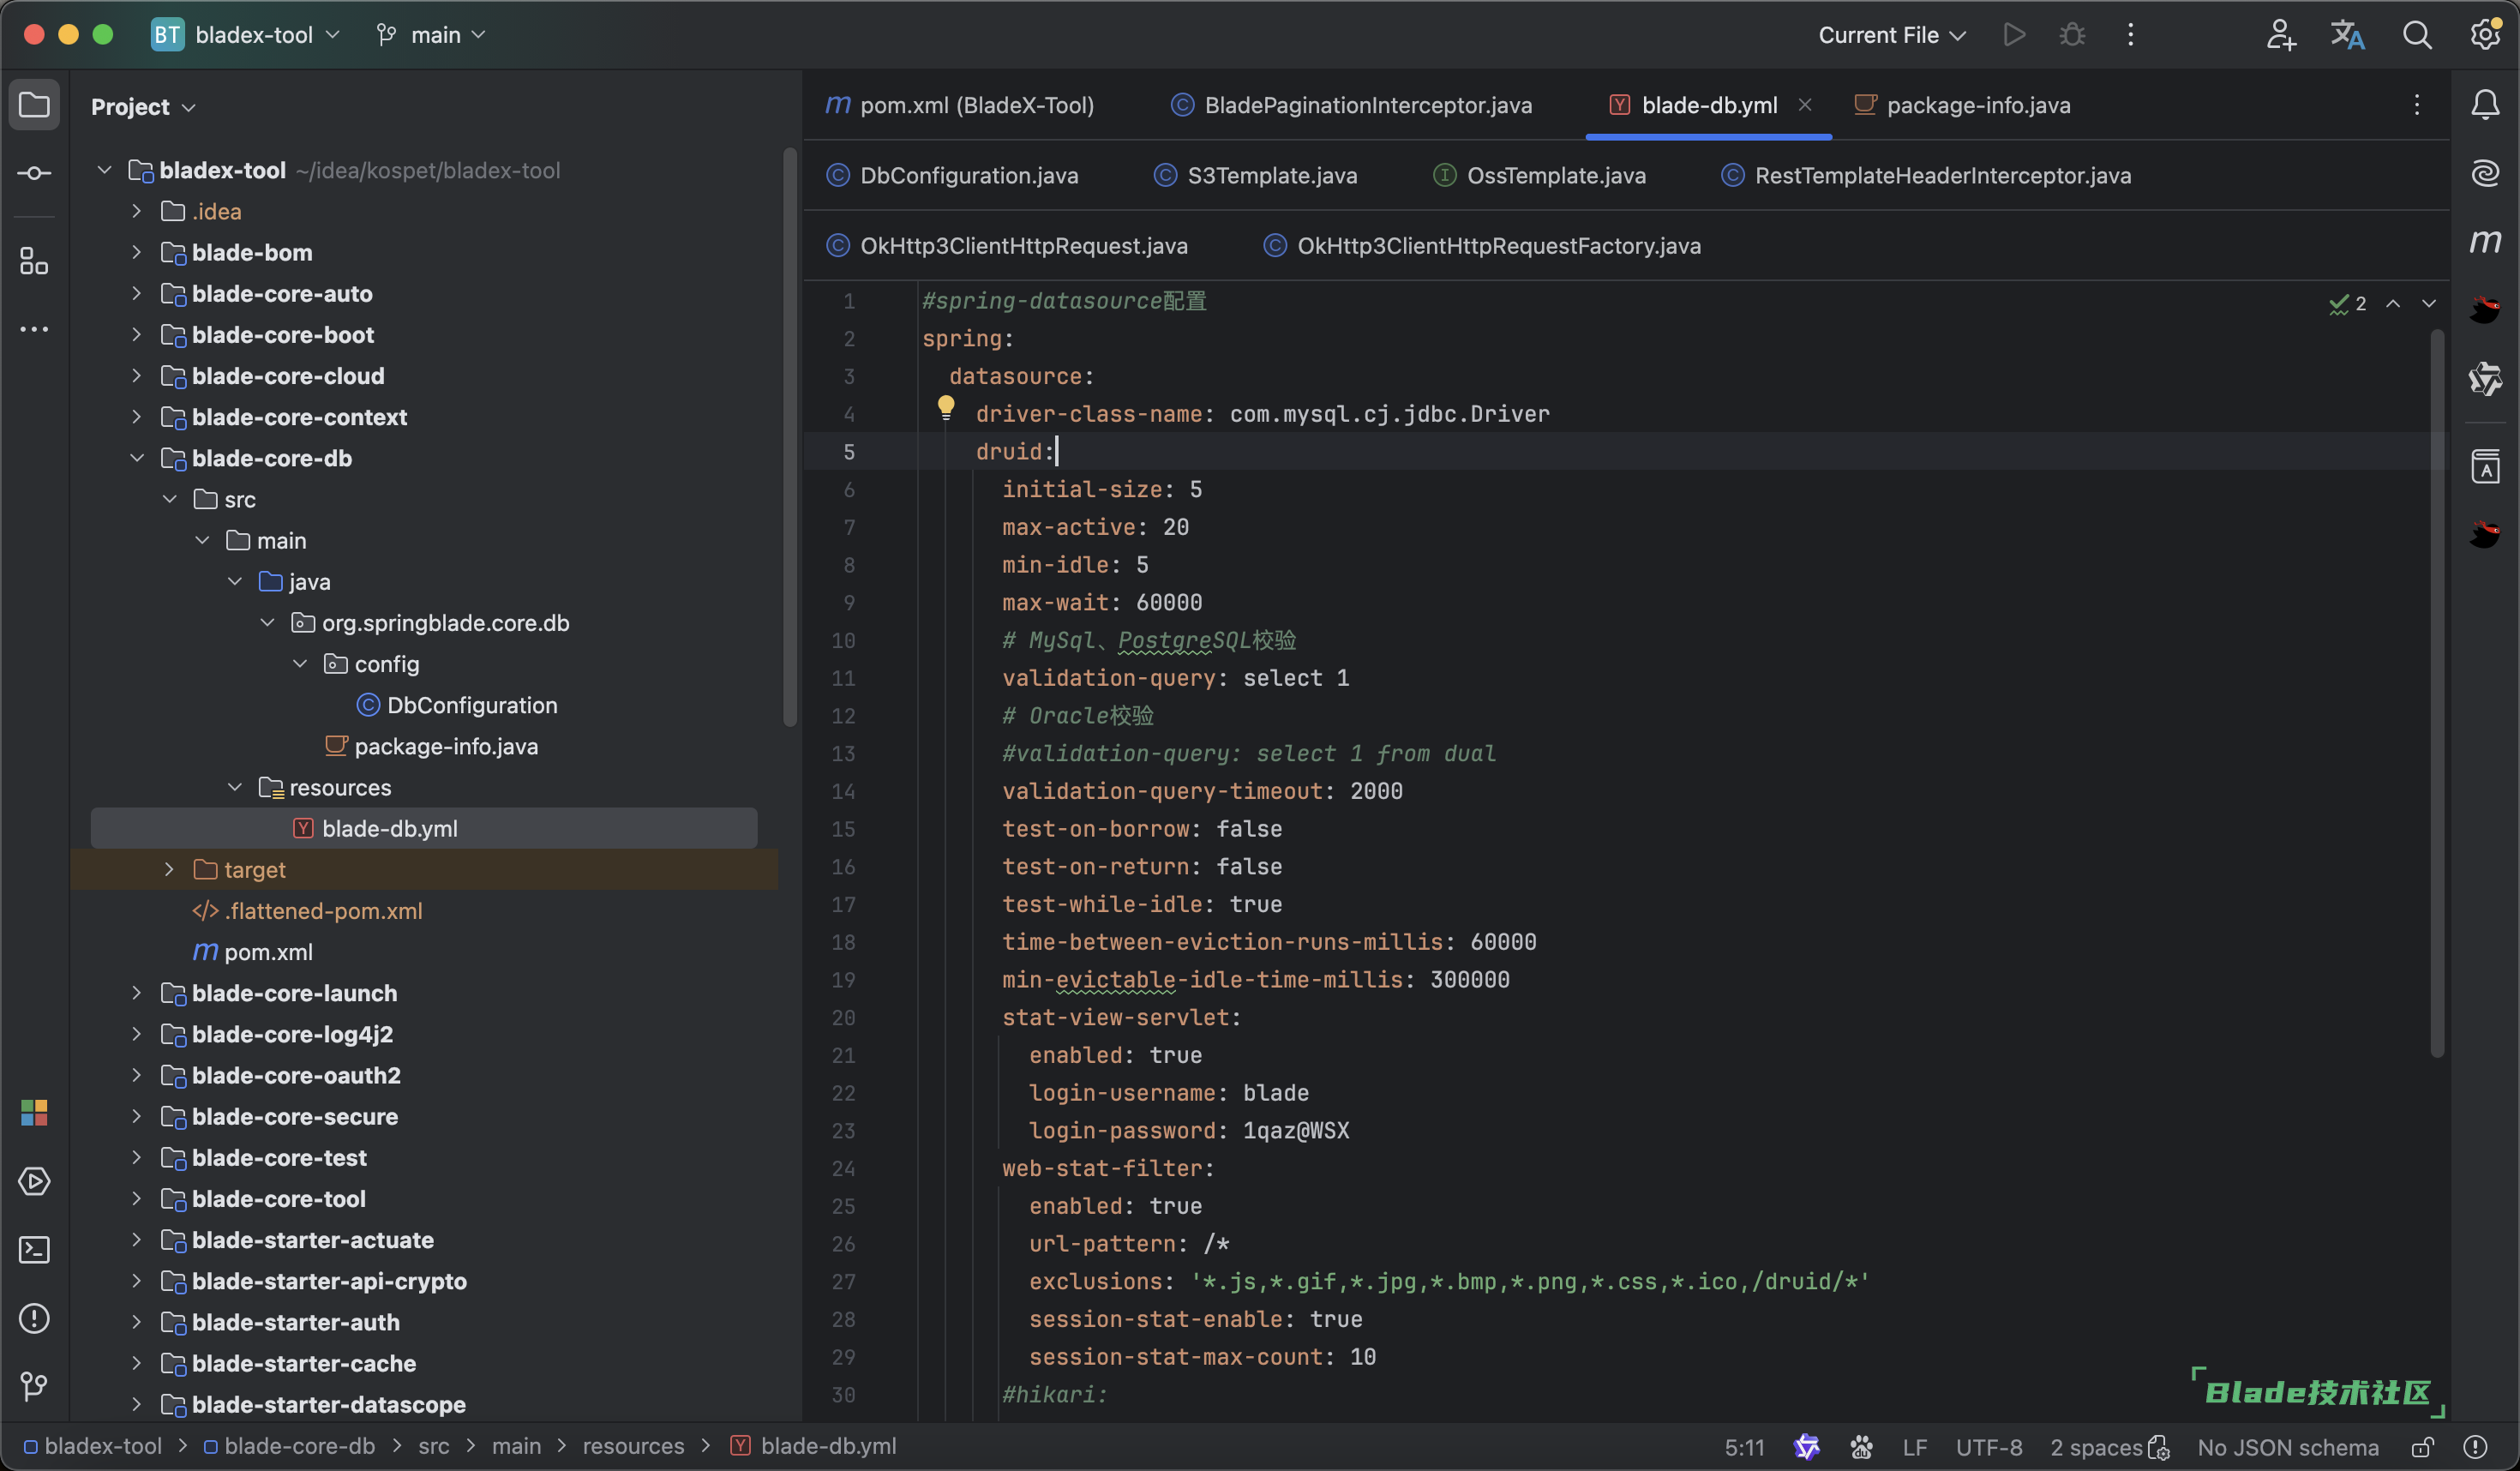Open the Services run icon in left sidebar
Image resolution: width=2520 pixels, height=1471 pixels.
pos(34,1182)
